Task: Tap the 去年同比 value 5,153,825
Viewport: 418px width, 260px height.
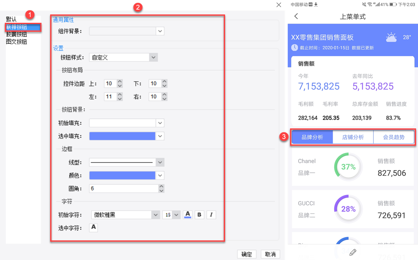Action: pos(373,86)
